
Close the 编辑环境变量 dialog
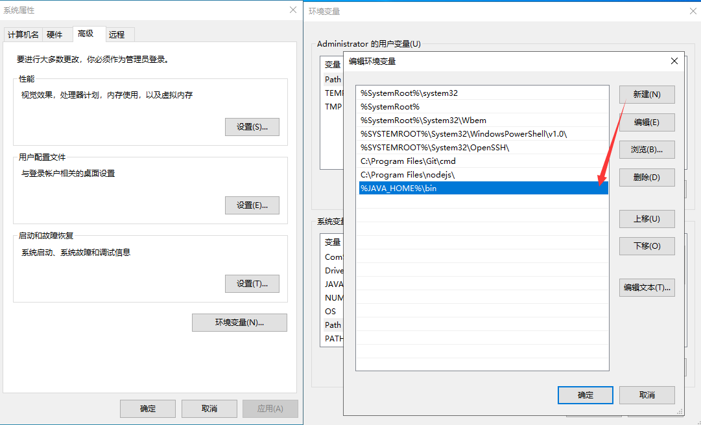[x=674, y=61]
